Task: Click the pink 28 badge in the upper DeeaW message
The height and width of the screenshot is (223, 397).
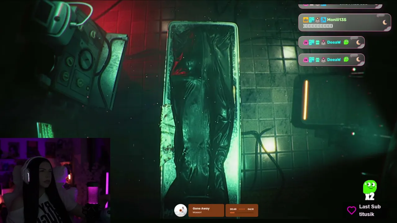Action: [x=306, y=42]
